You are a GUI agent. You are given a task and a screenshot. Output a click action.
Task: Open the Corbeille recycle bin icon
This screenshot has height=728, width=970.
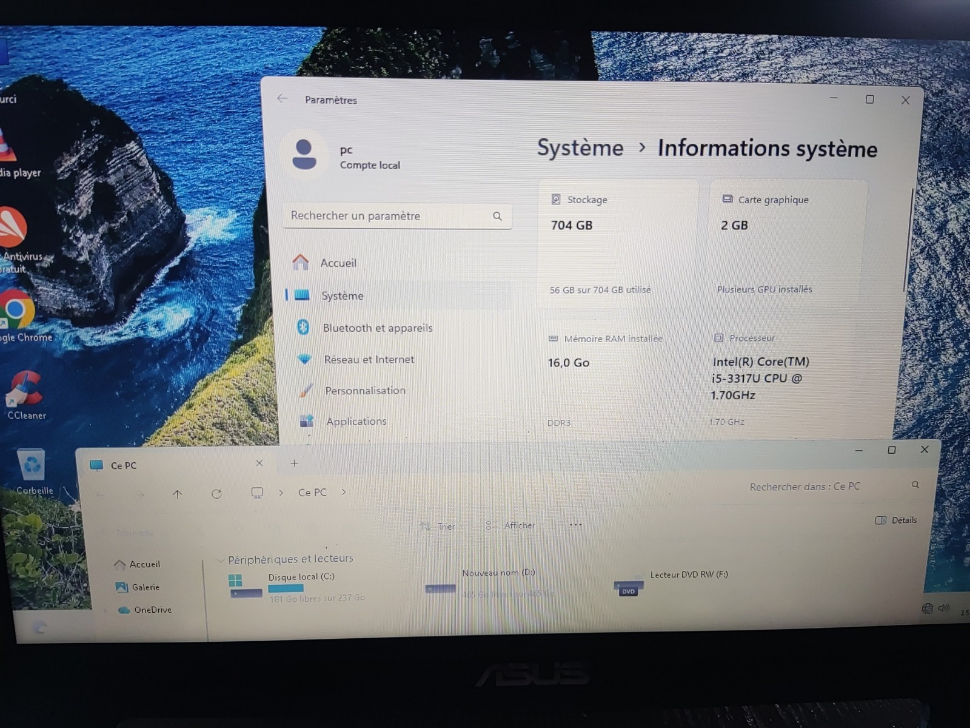32,467
